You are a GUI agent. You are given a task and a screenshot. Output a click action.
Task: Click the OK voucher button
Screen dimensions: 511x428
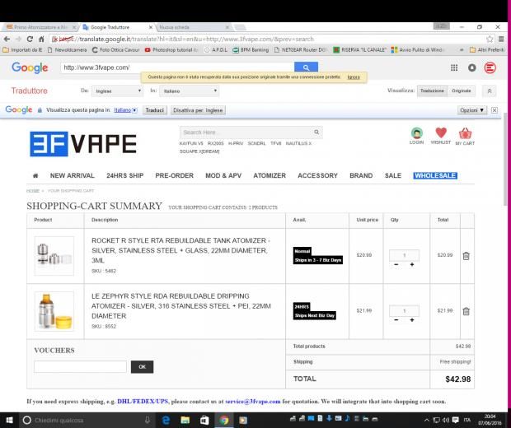click(x=142, y=367)
